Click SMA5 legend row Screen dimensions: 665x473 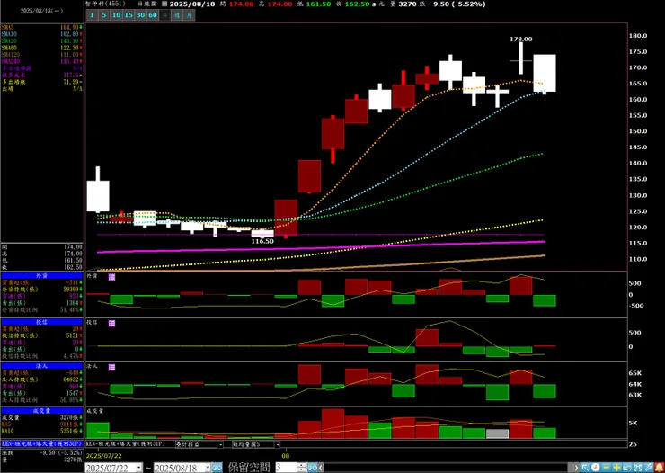42,27
